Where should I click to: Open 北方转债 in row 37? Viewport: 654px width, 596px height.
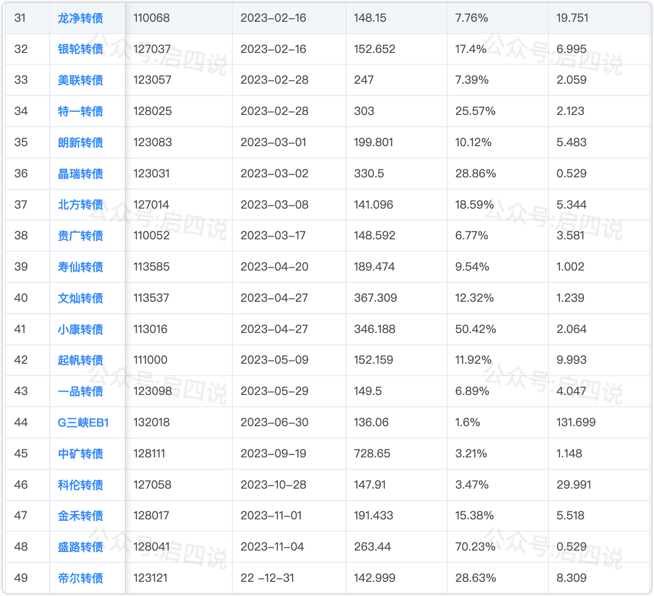[x=80, y=205]
